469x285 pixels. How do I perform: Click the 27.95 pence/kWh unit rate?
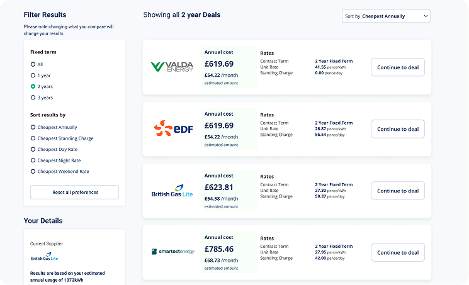tap(331, 252)
